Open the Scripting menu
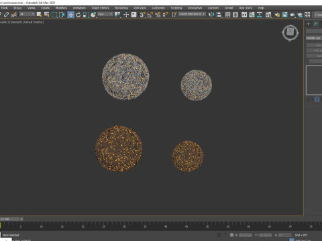This screenshot has width=322, height=241. click(x=176, y=8)
